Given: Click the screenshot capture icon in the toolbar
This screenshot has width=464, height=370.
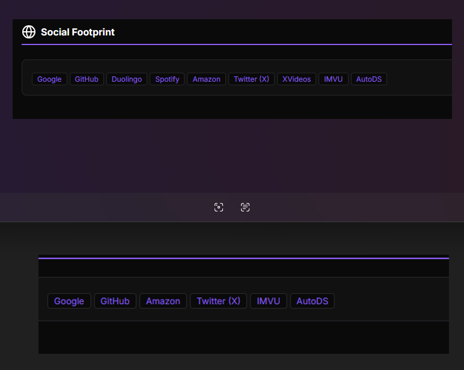Looking at the screenshot, I should tap(219, 207).
